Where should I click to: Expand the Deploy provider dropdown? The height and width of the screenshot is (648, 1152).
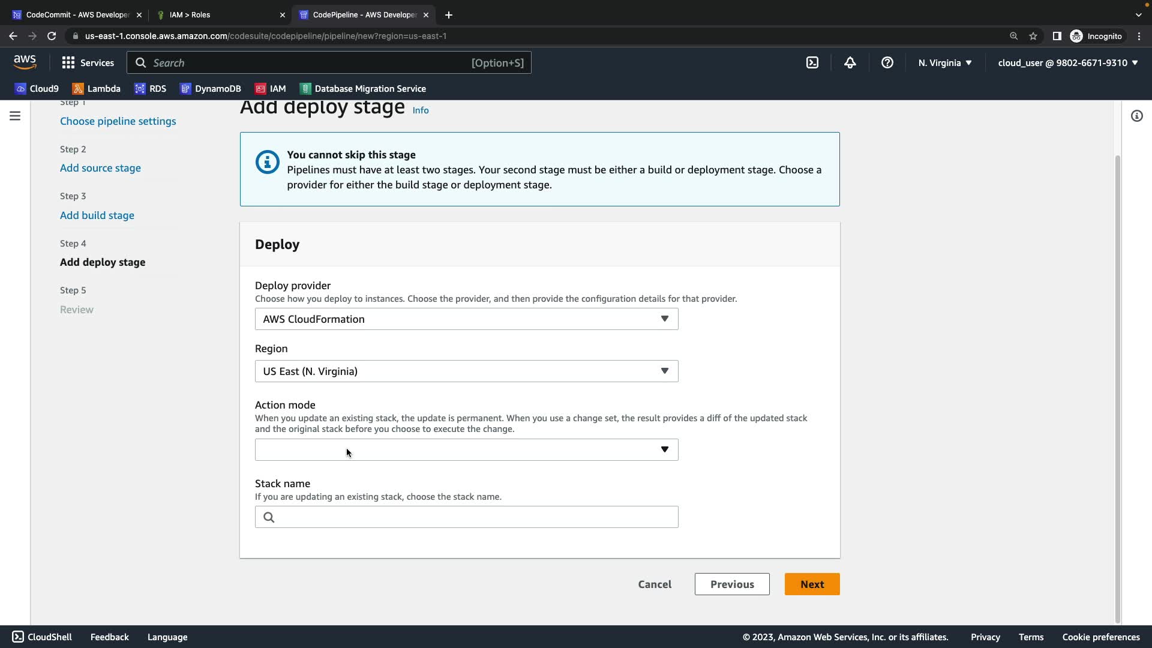point(466,319)
